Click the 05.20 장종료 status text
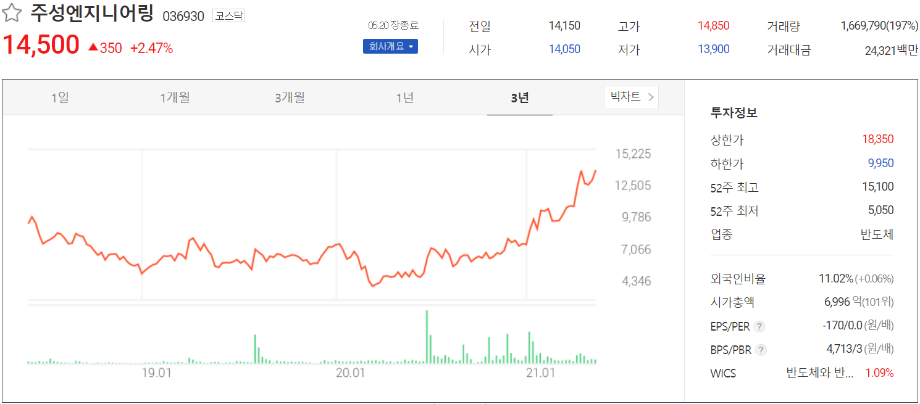This screenshot has width=920, height=404. click(x=393, y=26)
